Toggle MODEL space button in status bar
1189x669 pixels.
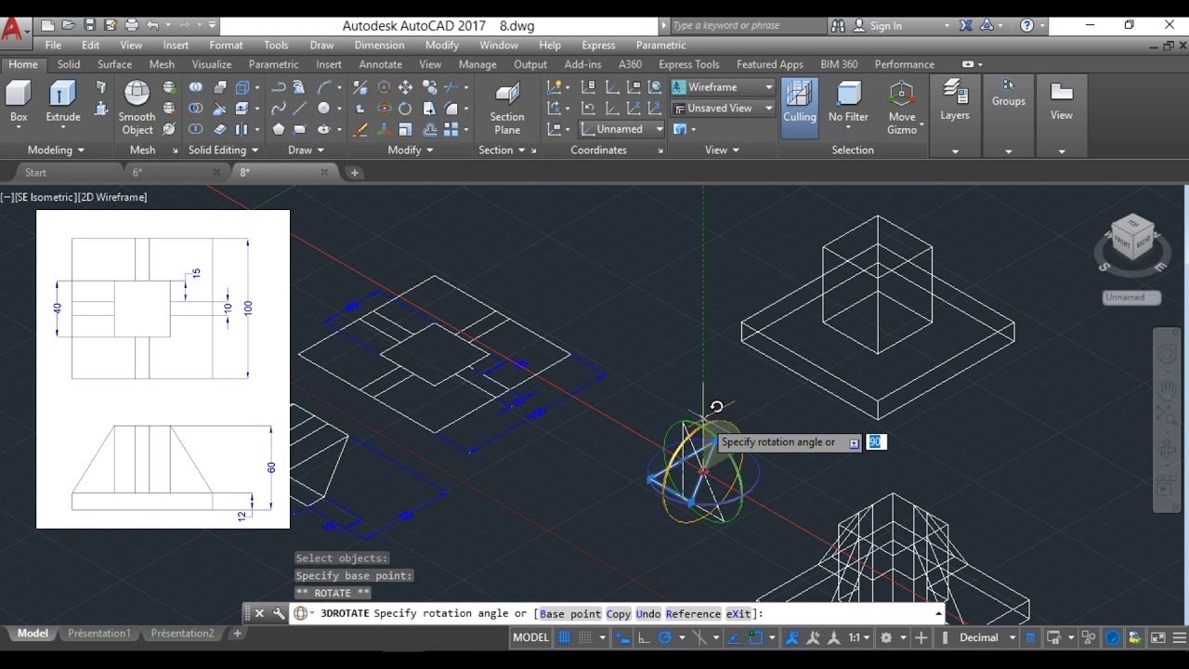pyautogui.click(x=531, y=637)
